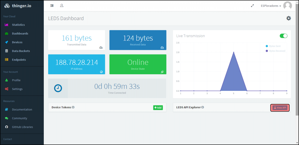Click cloud download icon on Received Data
299x145 pixels.
(x=162, y=47)
